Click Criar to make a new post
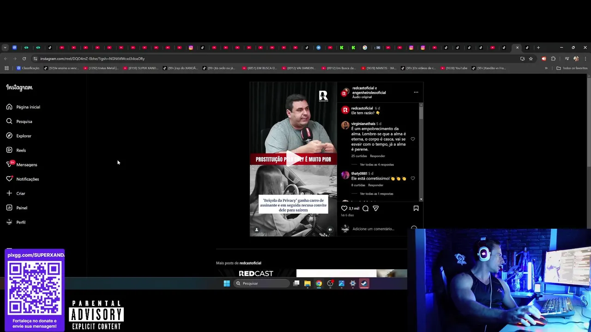 (x=16, y=193)
